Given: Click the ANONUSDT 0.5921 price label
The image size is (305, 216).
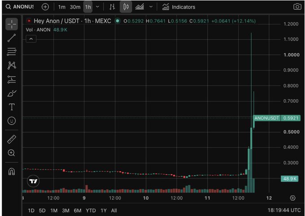Looking at the screenshot, I should tap(277, 118).
